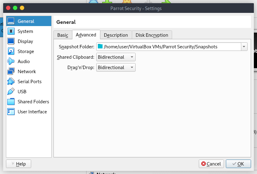257x174 pixels.
Task: Open the Network settings icon
Action: click(11, 72)
